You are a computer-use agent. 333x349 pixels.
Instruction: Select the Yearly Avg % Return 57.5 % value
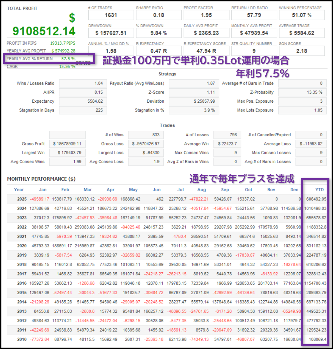point(68,59)
